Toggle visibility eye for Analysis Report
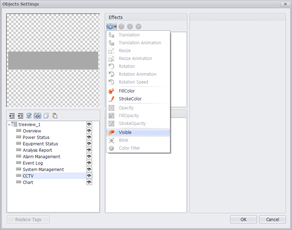The image size is (292, 230). pos(89,150)
